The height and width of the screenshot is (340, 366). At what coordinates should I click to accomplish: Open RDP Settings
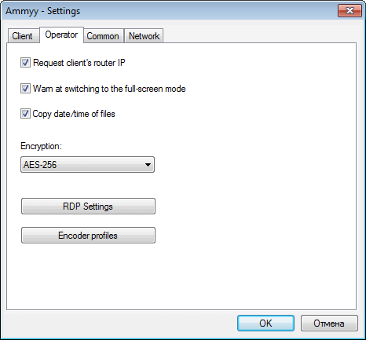88,207
